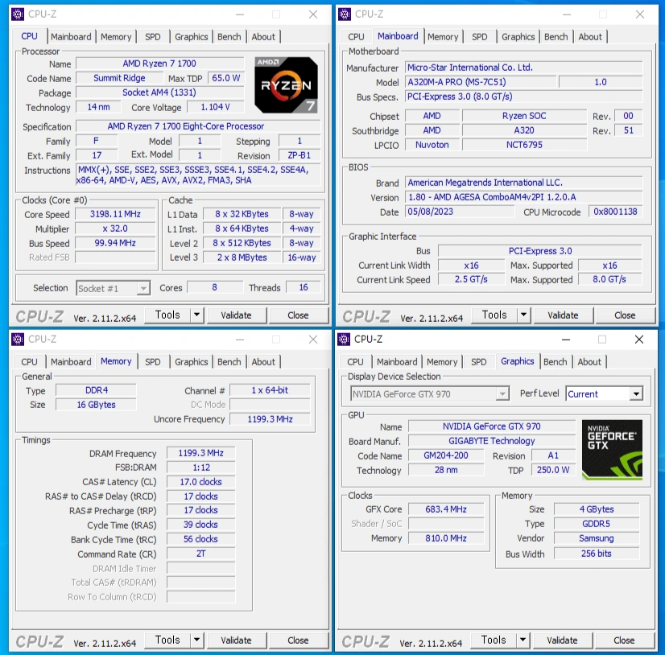
Task: Click memory Type value DDR4
Action: point(97,390)
